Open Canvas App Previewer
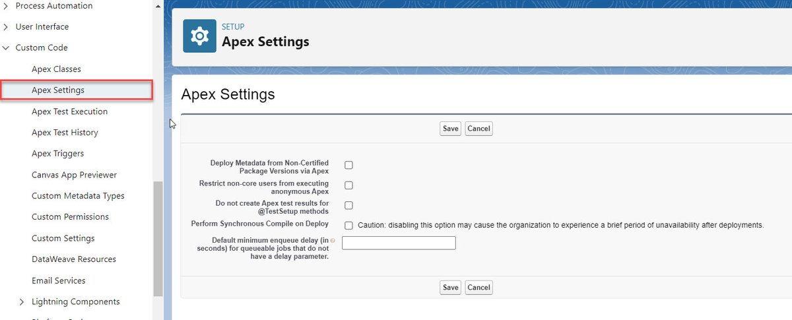The height and width of the screenshot is (320, 792). (74, 175)
